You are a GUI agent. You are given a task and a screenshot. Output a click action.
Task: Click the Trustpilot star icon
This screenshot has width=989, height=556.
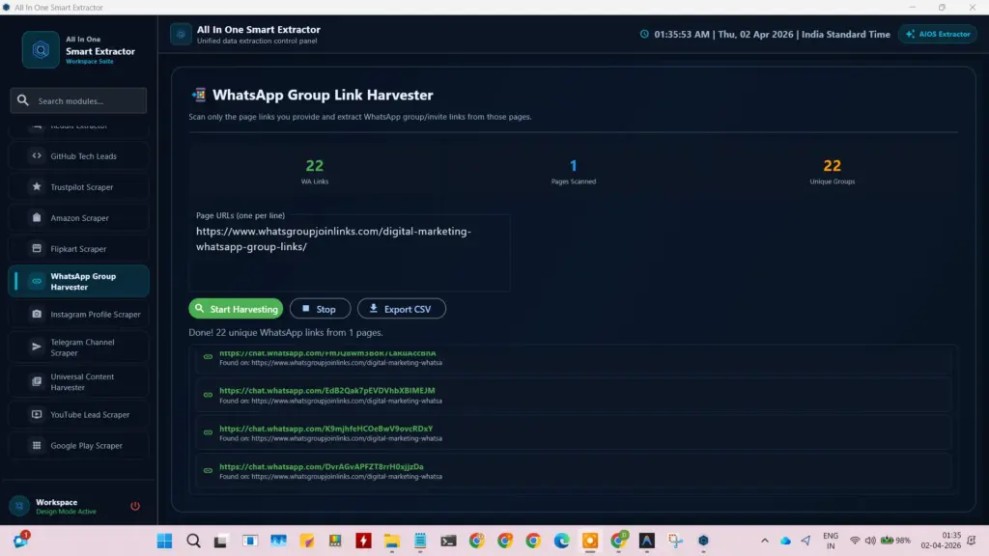coord(37,186)
